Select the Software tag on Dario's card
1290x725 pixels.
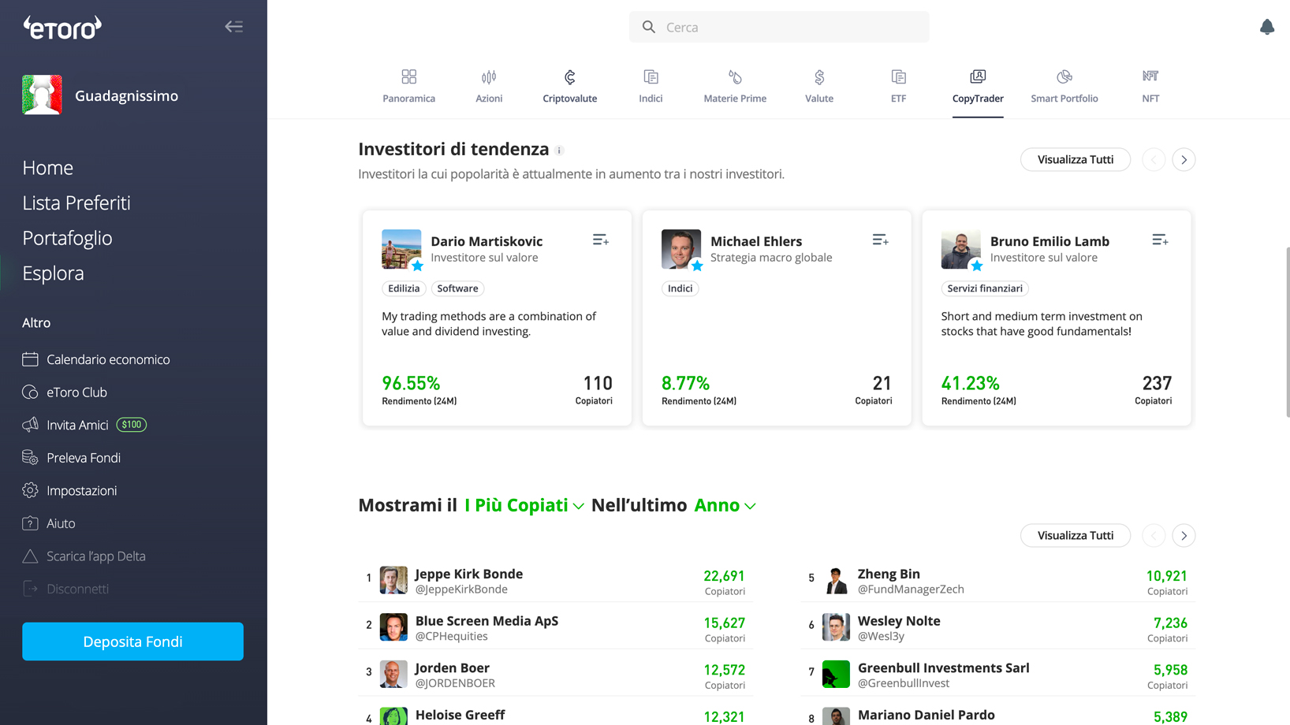(x=457, y=288)
